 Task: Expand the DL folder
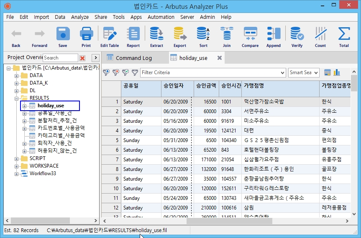pos(16,91)
